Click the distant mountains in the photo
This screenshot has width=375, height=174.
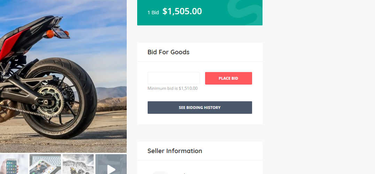[x=111, y=94]
